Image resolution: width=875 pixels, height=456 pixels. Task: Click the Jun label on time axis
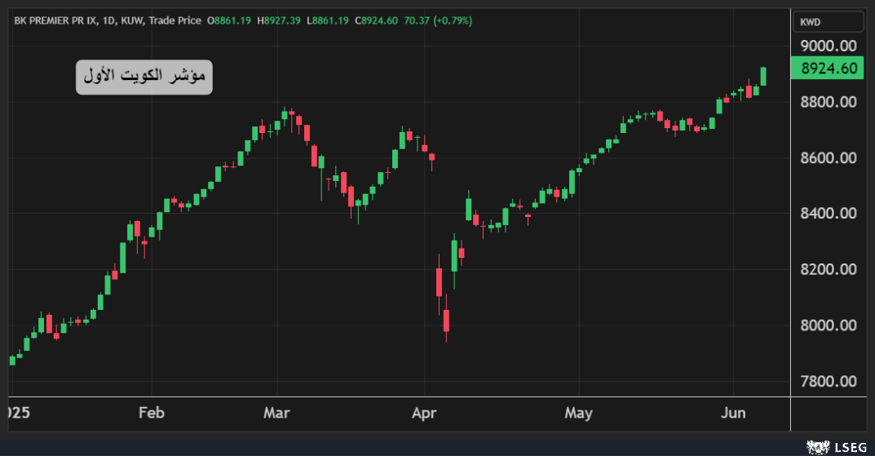click(x=733, y=413)
